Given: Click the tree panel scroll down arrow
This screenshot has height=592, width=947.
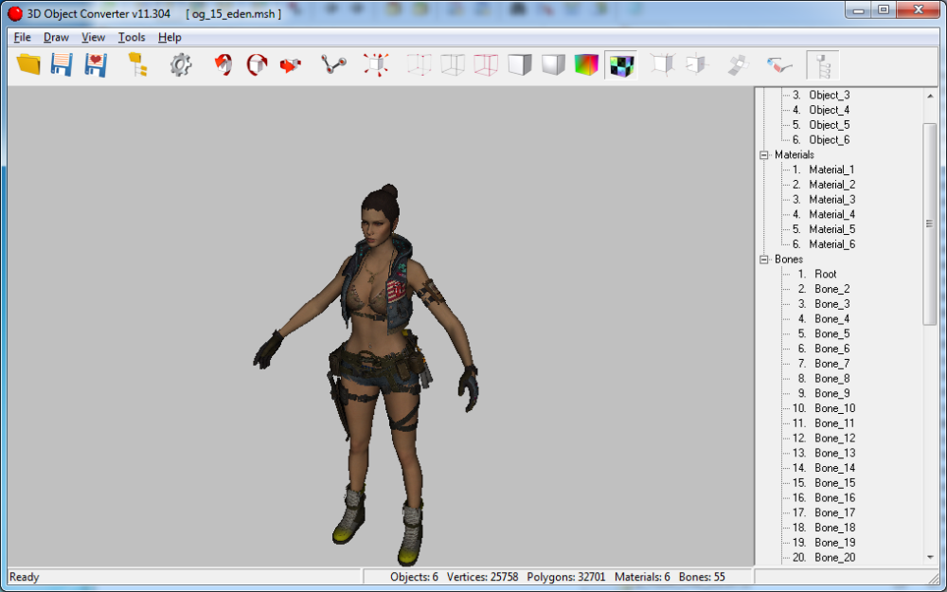Looking at the screenshot, I should pos(930,558).
